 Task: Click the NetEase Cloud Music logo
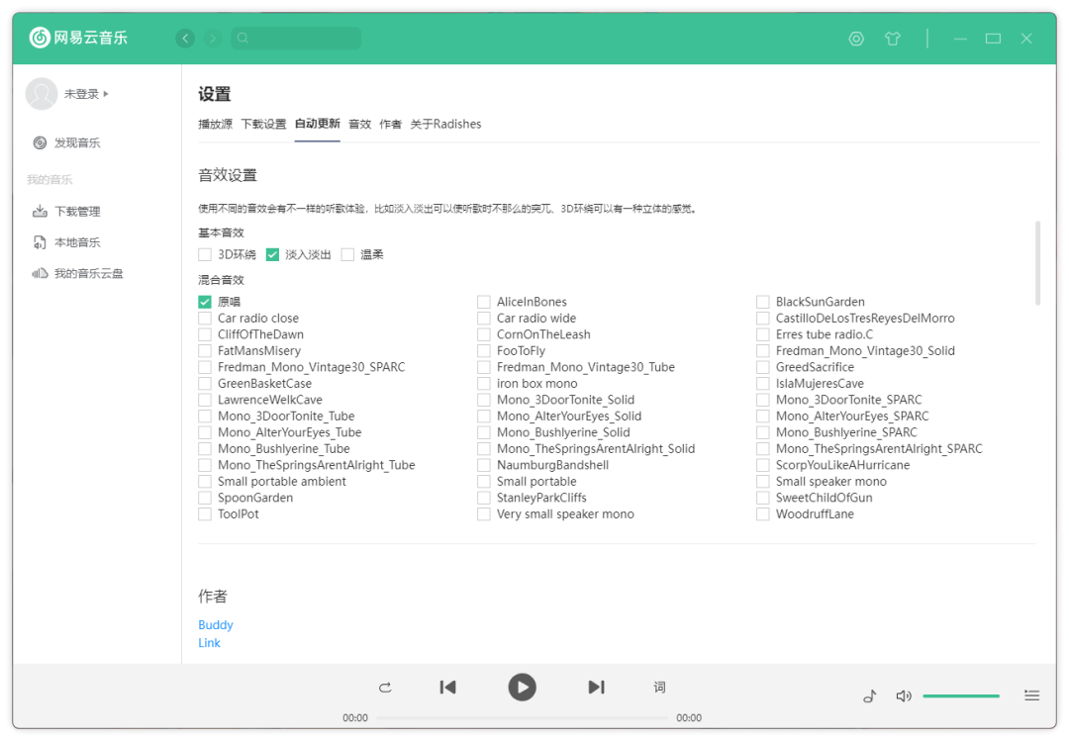click(x=78, y=38)
